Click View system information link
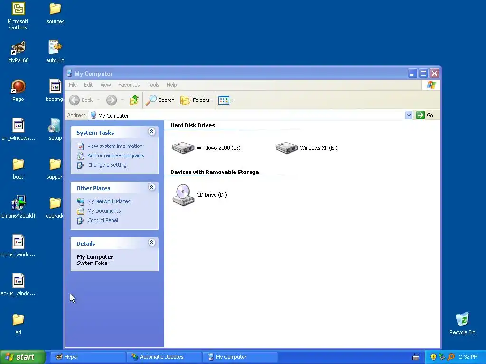The height and width of the screenshot is (364, 486). pos(115,146)
